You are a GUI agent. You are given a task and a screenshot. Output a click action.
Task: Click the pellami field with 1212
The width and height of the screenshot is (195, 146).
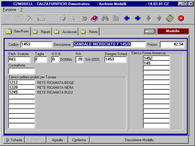[22, 82]
